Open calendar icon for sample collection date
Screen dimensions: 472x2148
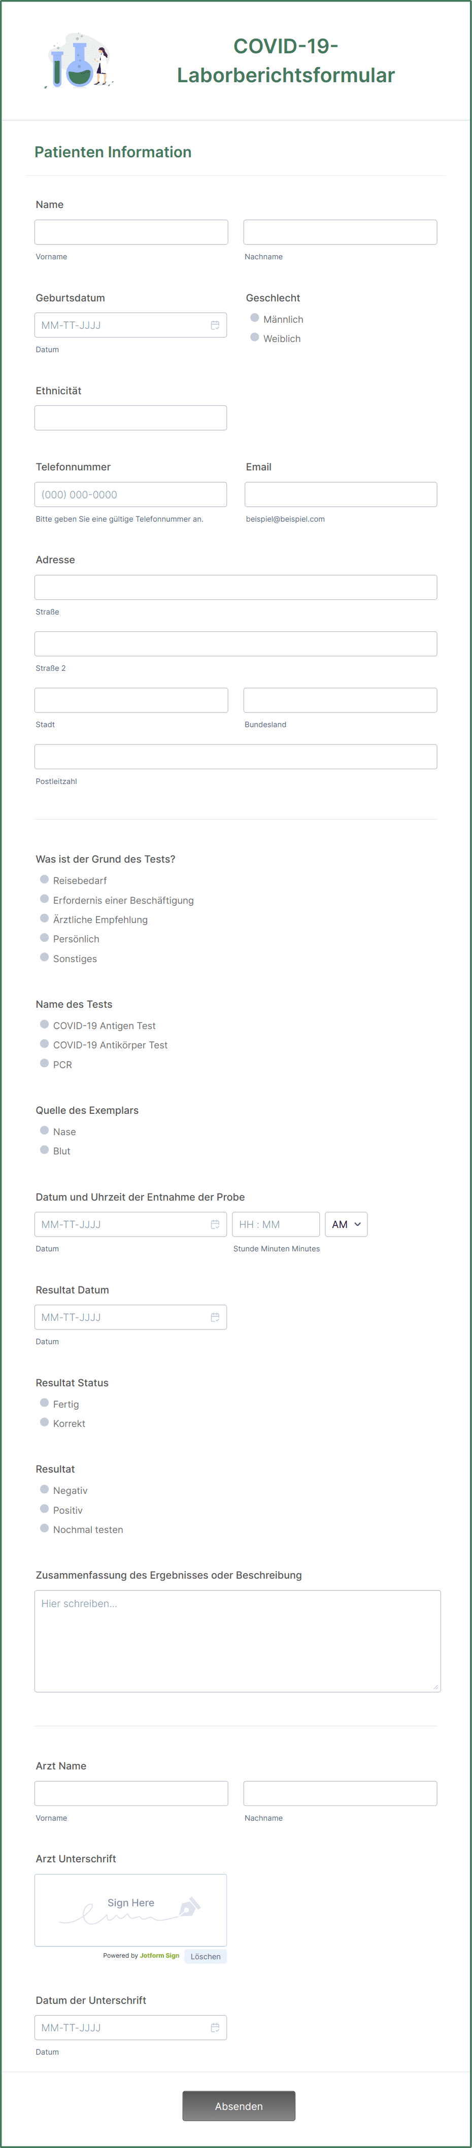pyautogui.click(x=214, y=1224)
